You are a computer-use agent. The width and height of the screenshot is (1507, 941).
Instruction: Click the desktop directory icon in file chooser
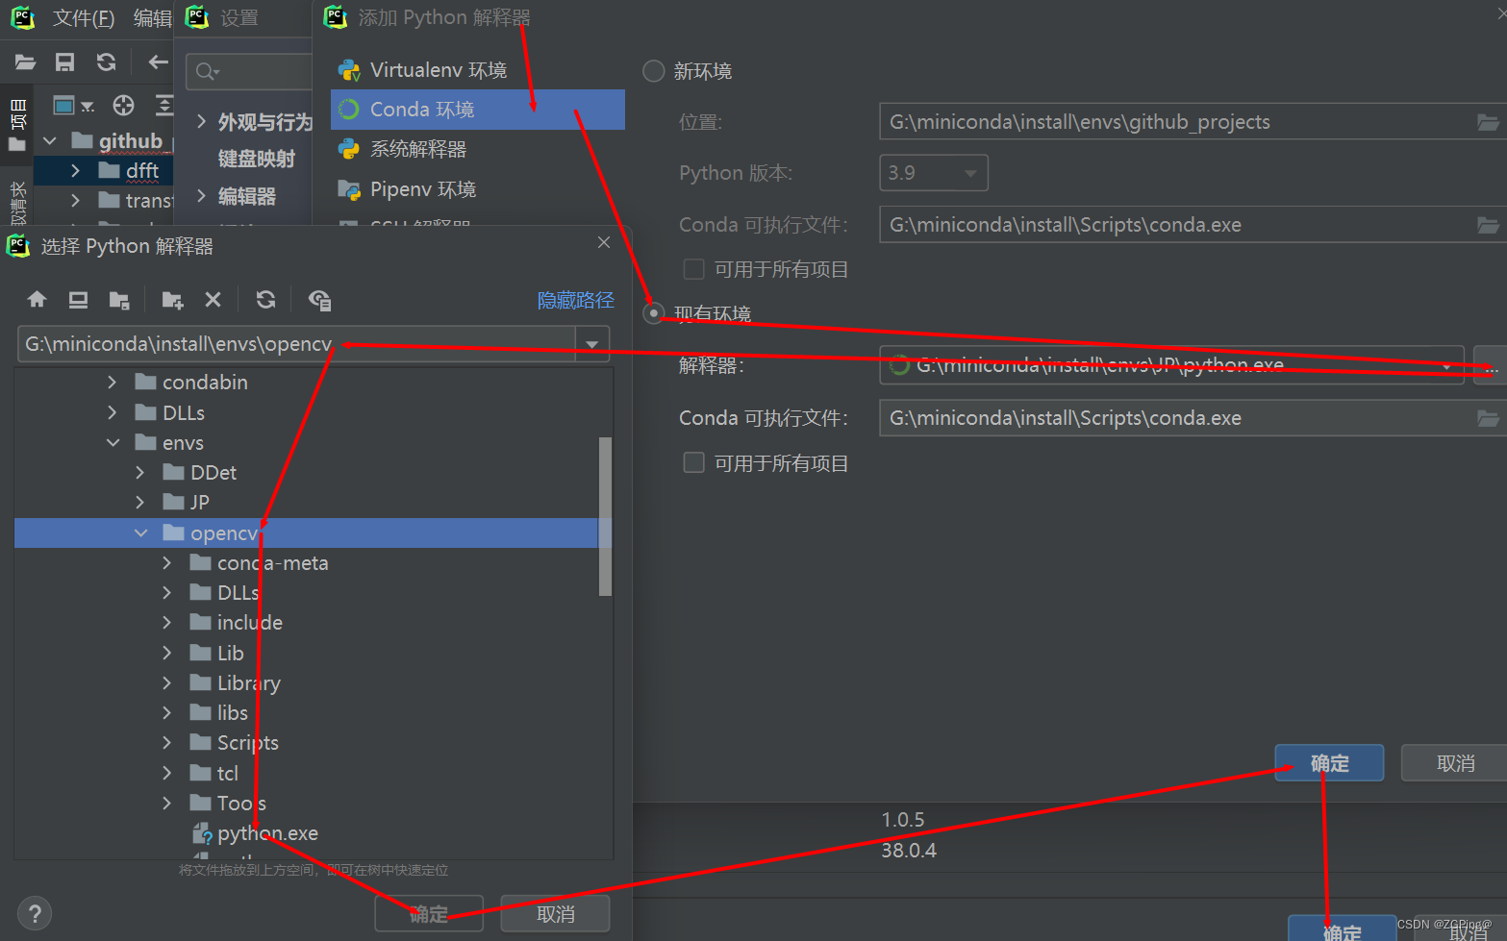(x=78, y=300)
